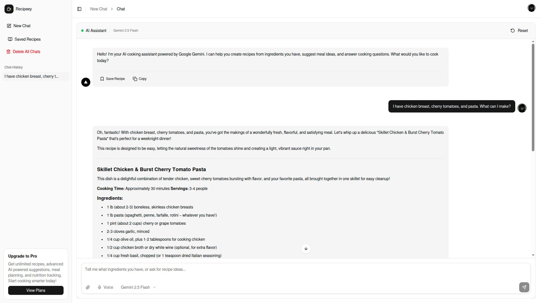The image size is (540, 303).
Task: Click scrollbar down arrow in chat
Action: [x=533, y=255]
